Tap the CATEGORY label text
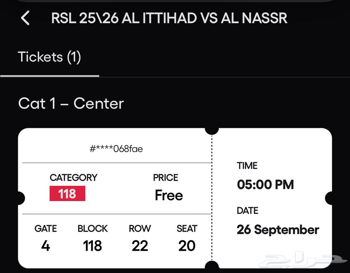The height and width of the screenshot is (273, 350). click(74, 178)
